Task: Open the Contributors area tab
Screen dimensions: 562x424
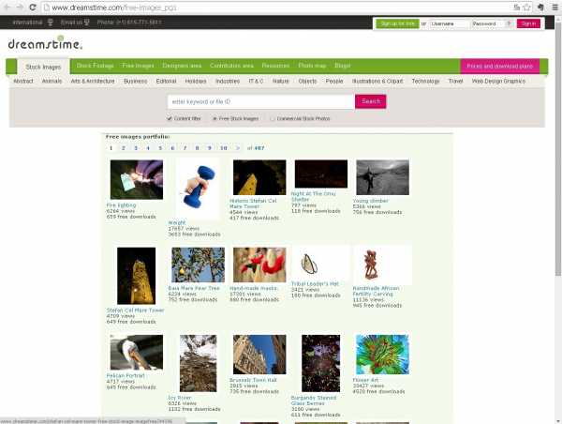Action: (x=231, y=66)
